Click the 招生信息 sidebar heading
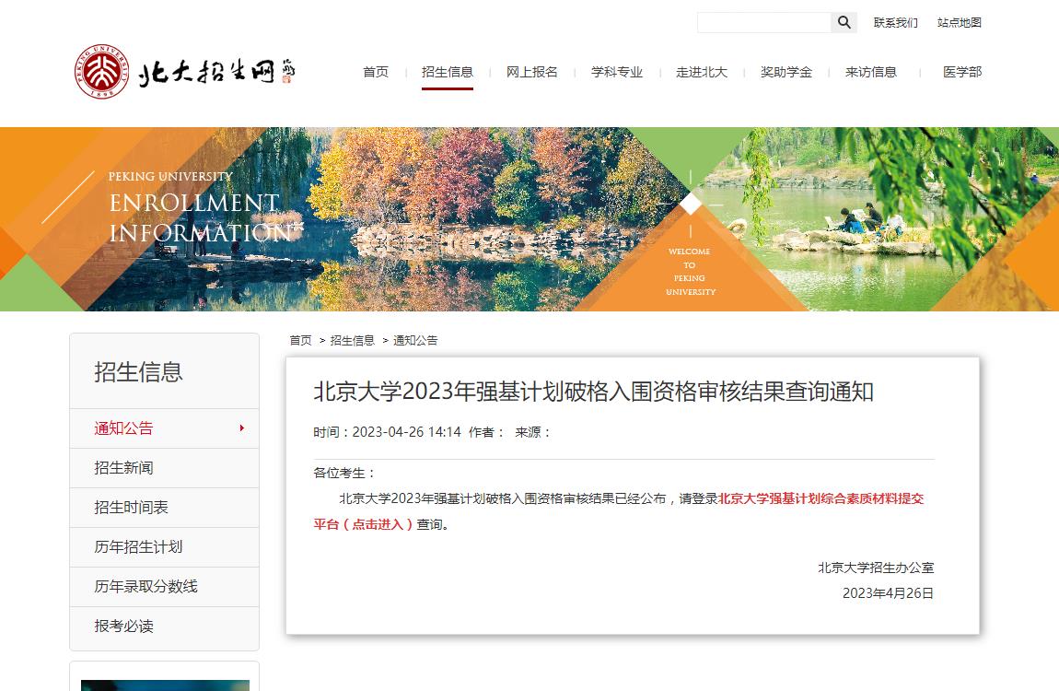Screen dimensions: 1059x691 (138, 372)
